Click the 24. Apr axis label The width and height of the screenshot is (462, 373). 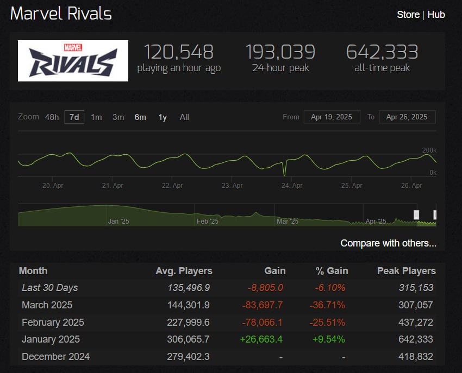tap(292, 186)
